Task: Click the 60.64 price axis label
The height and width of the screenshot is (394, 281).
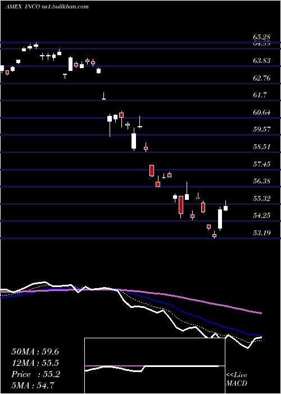Action: pos(262,113)
